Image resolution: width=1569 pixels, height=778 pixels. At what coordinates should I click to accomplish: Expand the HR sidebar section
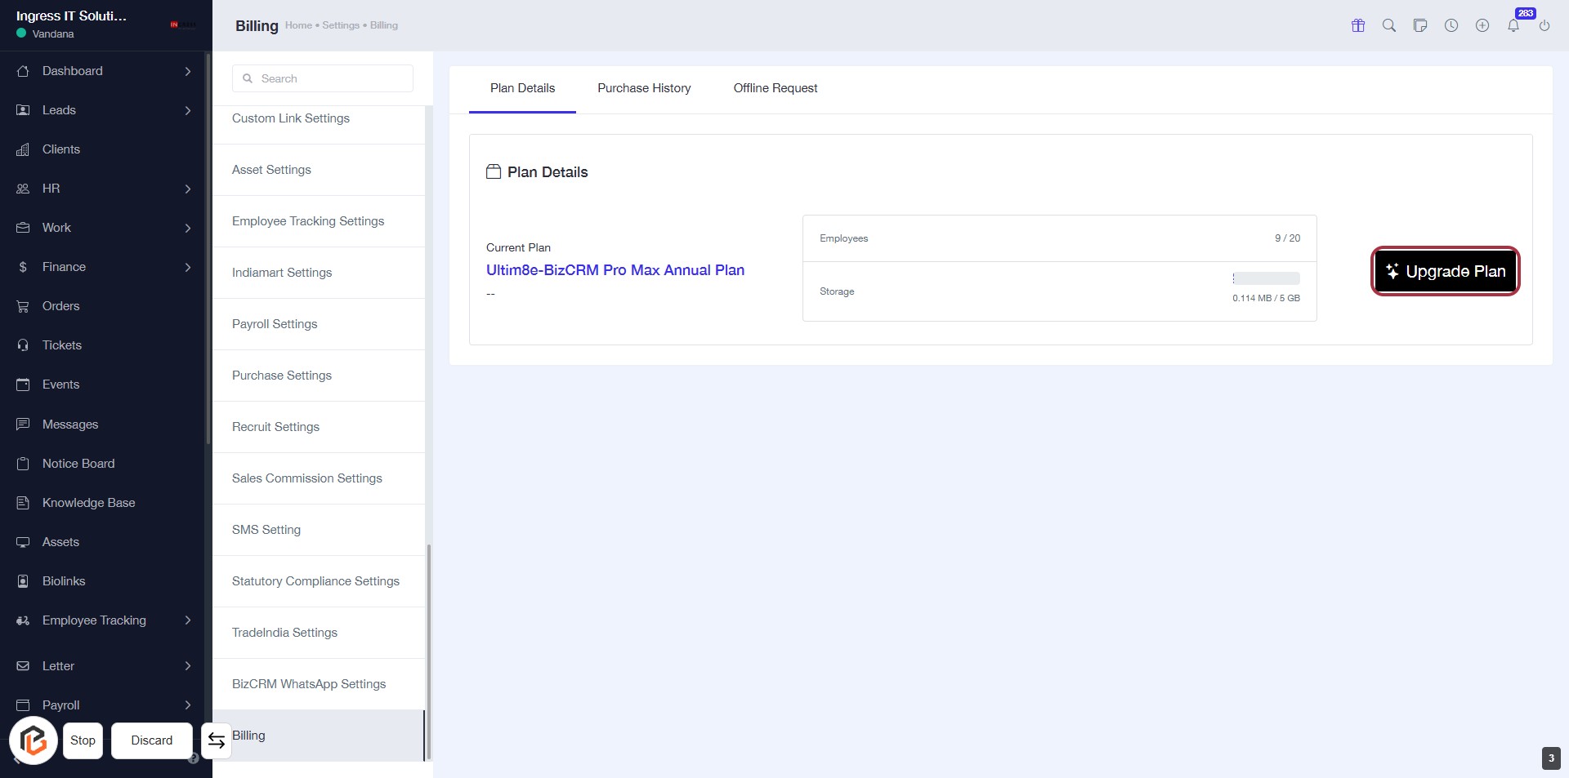point(188,189)
